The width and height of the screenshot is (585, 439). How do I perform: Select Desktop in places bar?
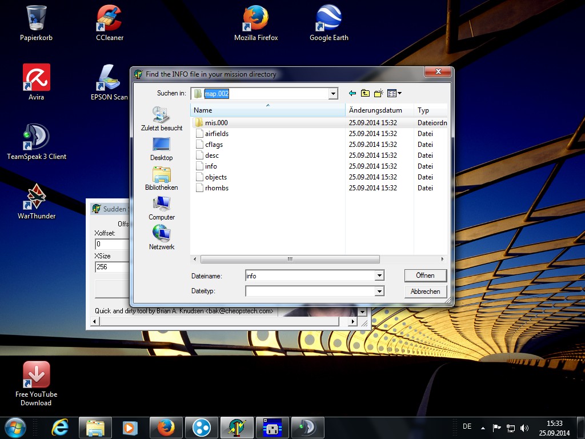(x=162, y=149)
